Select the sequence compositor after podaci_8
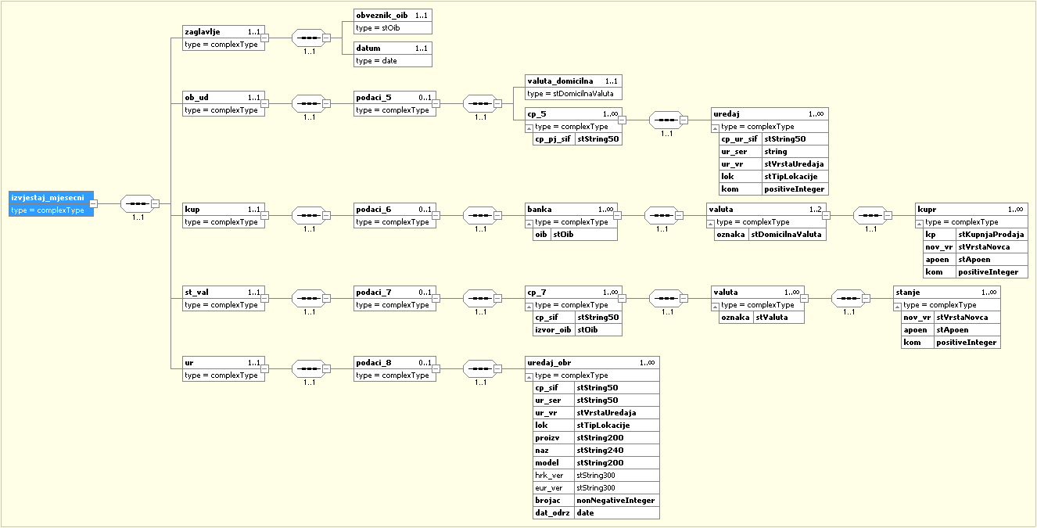This screenshot has height=528, width=1037. point(481,369)
